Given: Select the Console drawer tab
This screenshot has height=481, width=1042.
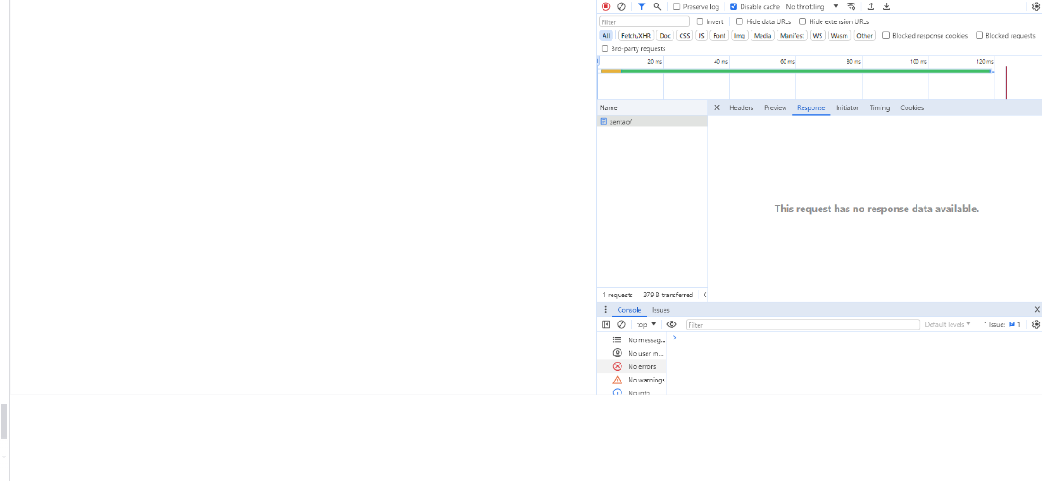Looking at the screenshot, I should click(x=630, y=310).
